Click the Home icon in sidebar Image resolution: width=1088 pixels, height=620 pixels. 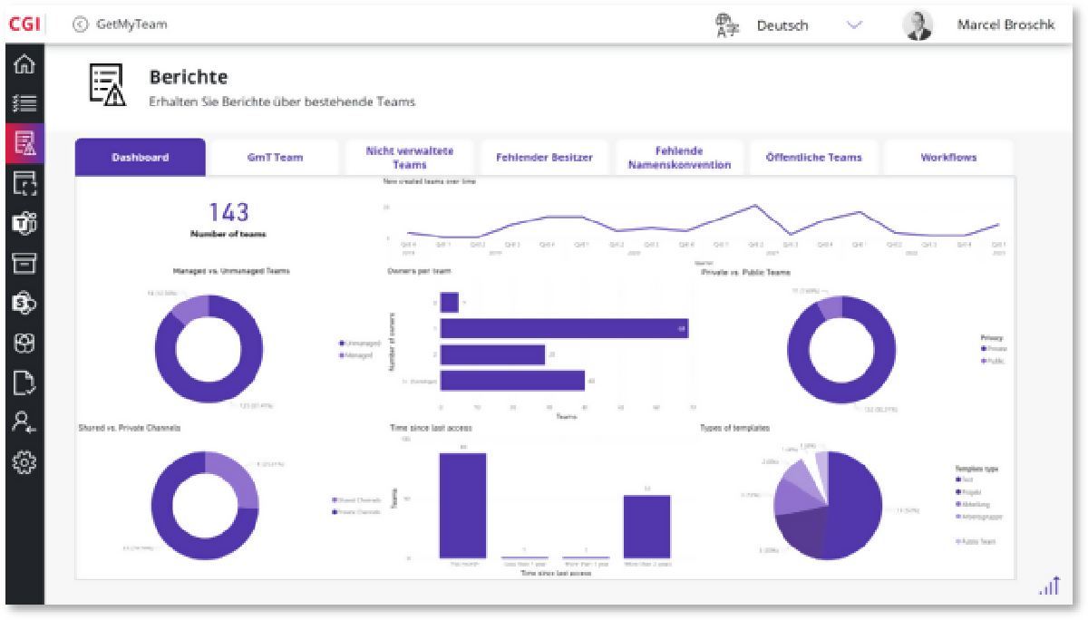pyautogui.click(x=24, y=64)
